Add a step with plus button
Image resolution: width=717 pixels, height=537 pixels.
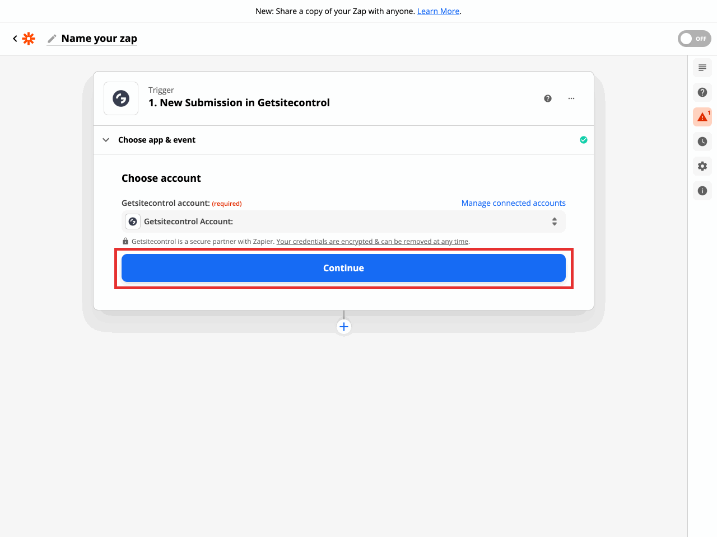click(344, 327)
